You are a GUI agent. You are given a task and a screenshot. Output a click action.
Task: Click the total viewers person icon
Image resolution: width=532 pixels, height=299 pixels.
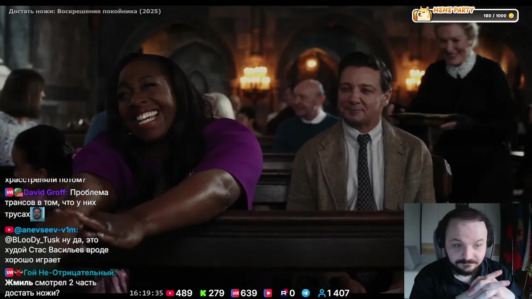click(322, 293)
